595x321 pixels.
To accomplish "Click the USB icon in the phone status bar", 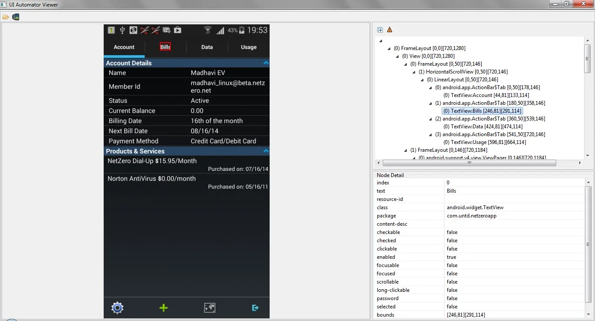I will 122,30.
